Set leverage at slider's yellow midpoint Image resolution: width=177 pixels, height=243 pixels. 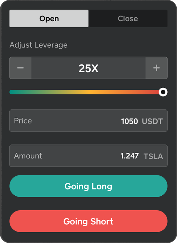tap(88, 92)
